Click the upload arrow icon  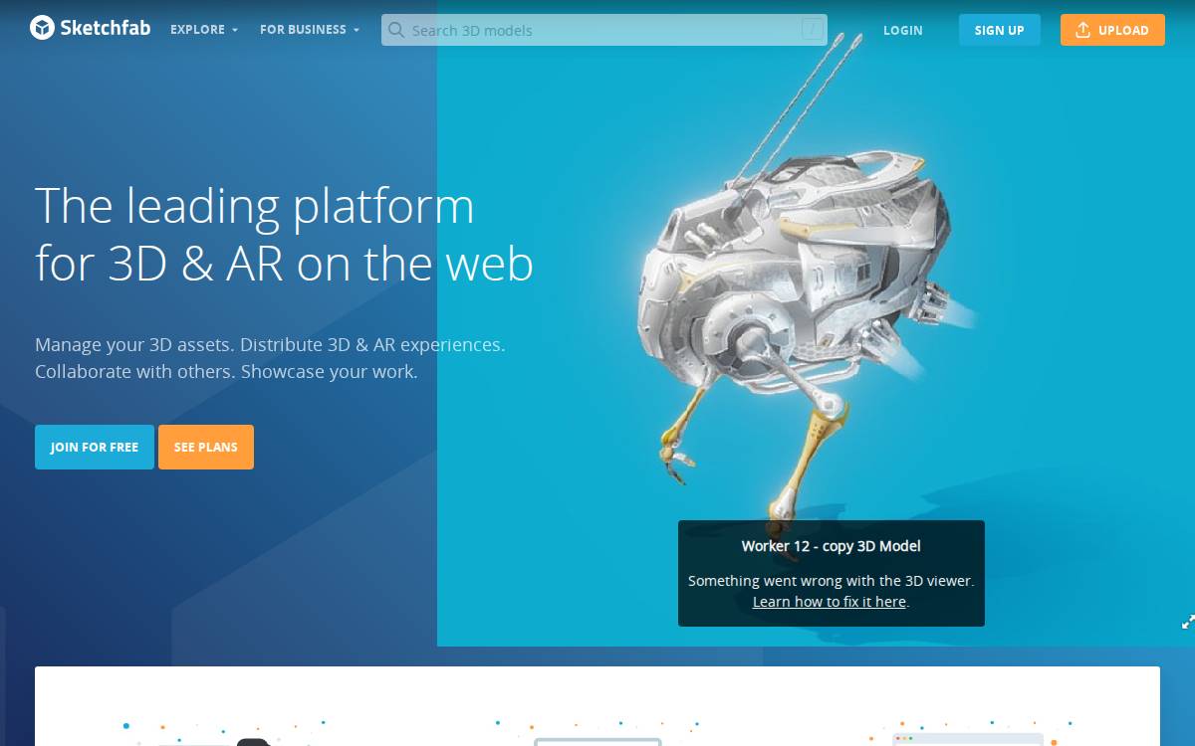coord(1082,30)
